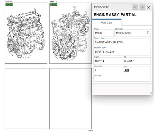Open the SIM inventory link
This screenshot has height=131, width=154.
[127, 70]
